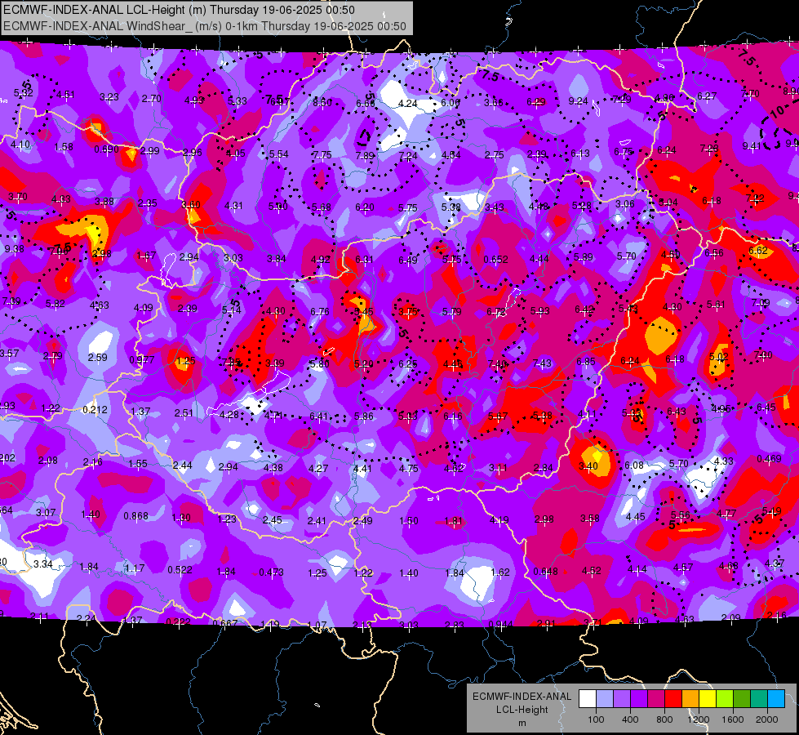Click the LCL-Height legend label
Screen dimensions: 799x735
(x=522, y=710)
